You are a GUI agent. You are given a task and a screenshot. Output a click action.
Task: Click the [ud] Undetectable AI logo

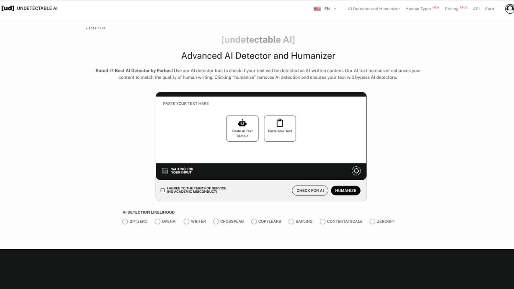[29, 8]
